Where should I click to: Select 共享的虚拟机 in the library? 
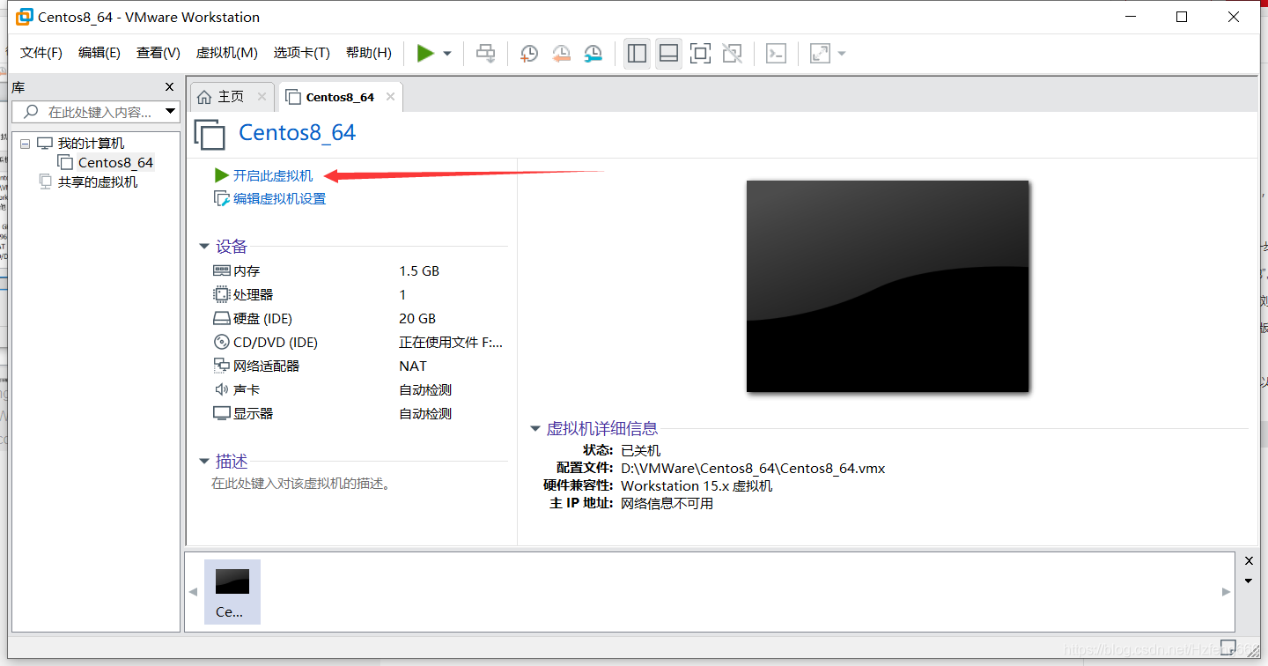98,182
